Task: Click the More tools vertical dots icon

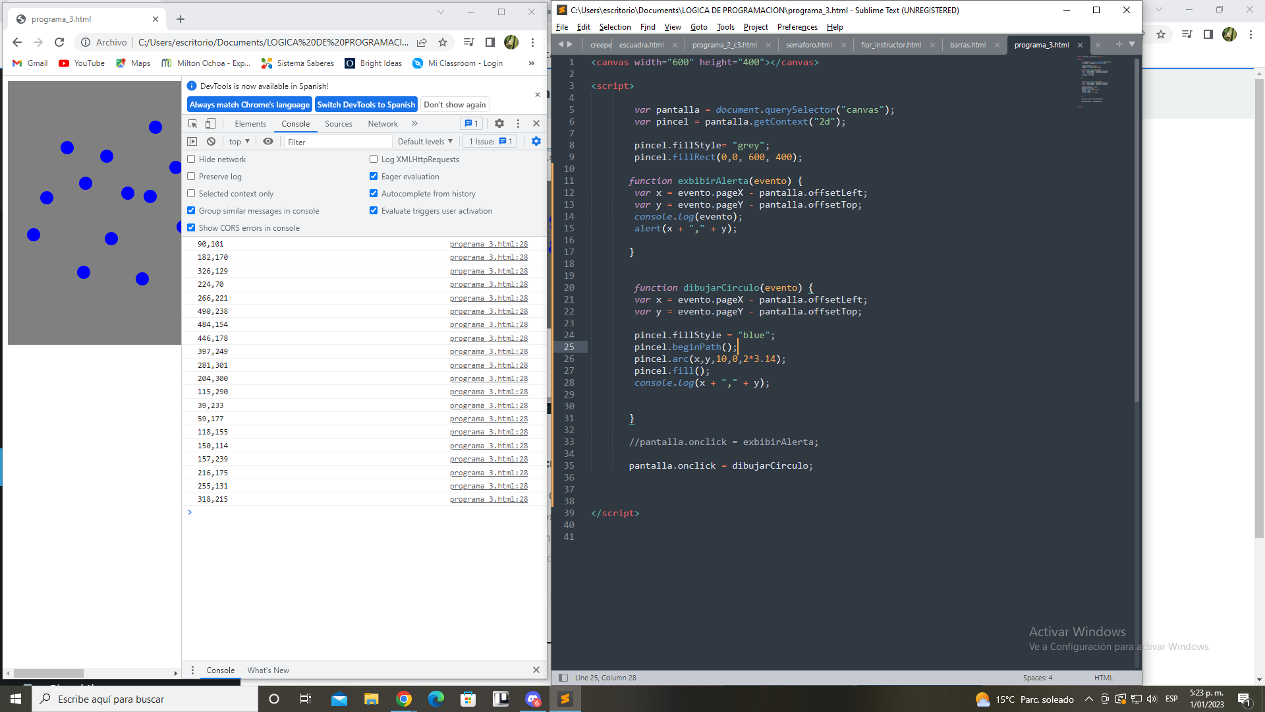Action: tap(519, 123)
